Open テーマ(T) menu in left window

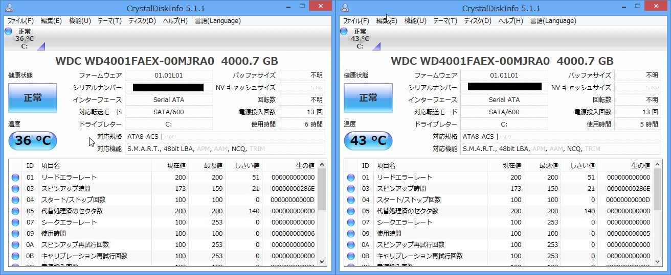[x=109, y=21]
